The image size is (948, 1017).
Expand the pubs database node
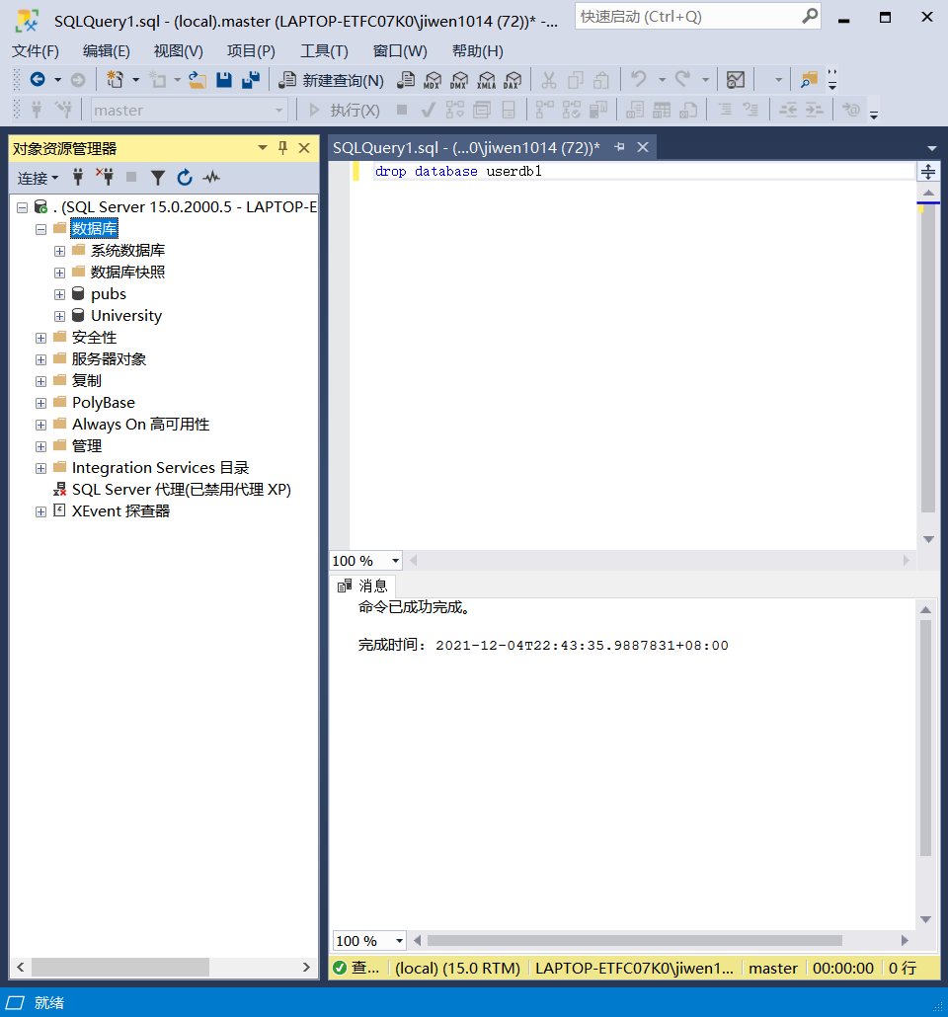click(x=59, y=294)
